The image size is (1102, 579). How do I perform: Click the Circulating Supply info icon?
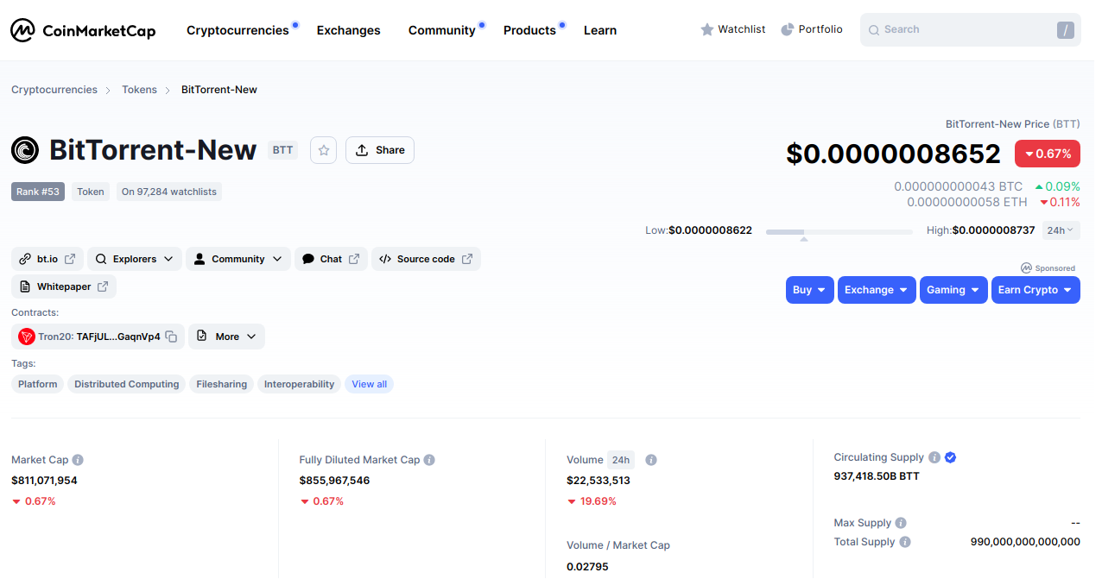(x=933, y=457)
